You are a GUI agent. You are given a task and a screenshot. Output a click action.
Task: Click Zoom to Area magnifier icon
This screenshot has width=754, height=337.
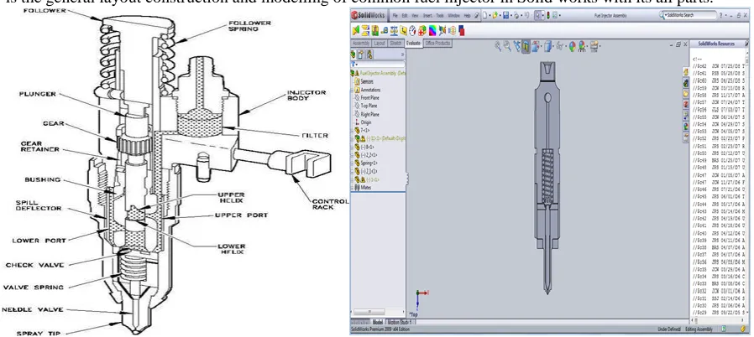[x=507, y=46]
